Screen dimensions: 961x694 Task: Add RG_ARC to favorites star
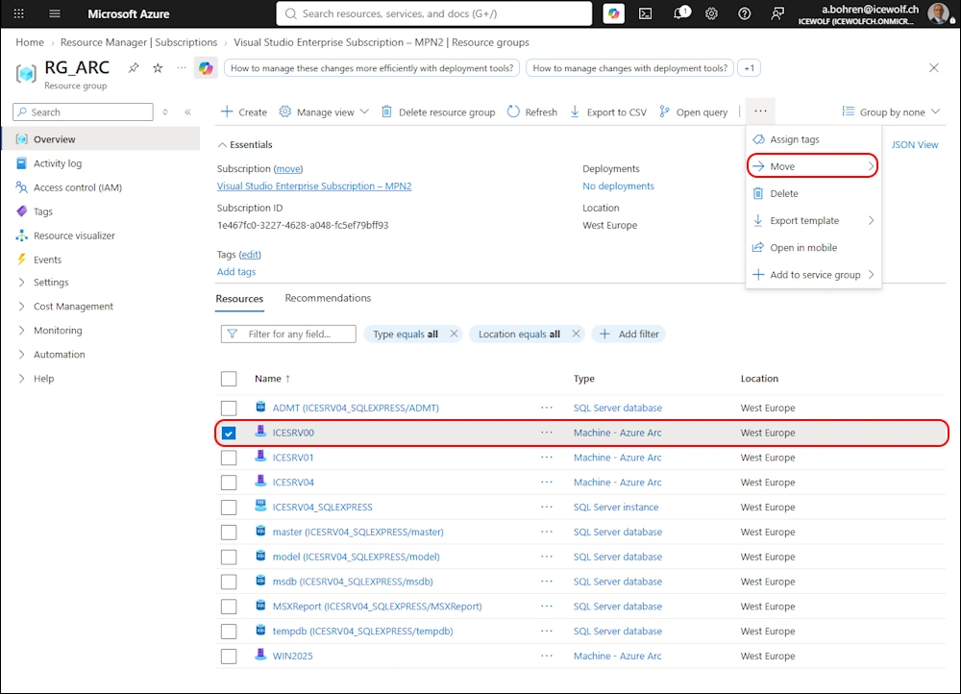tap(159, 68)
